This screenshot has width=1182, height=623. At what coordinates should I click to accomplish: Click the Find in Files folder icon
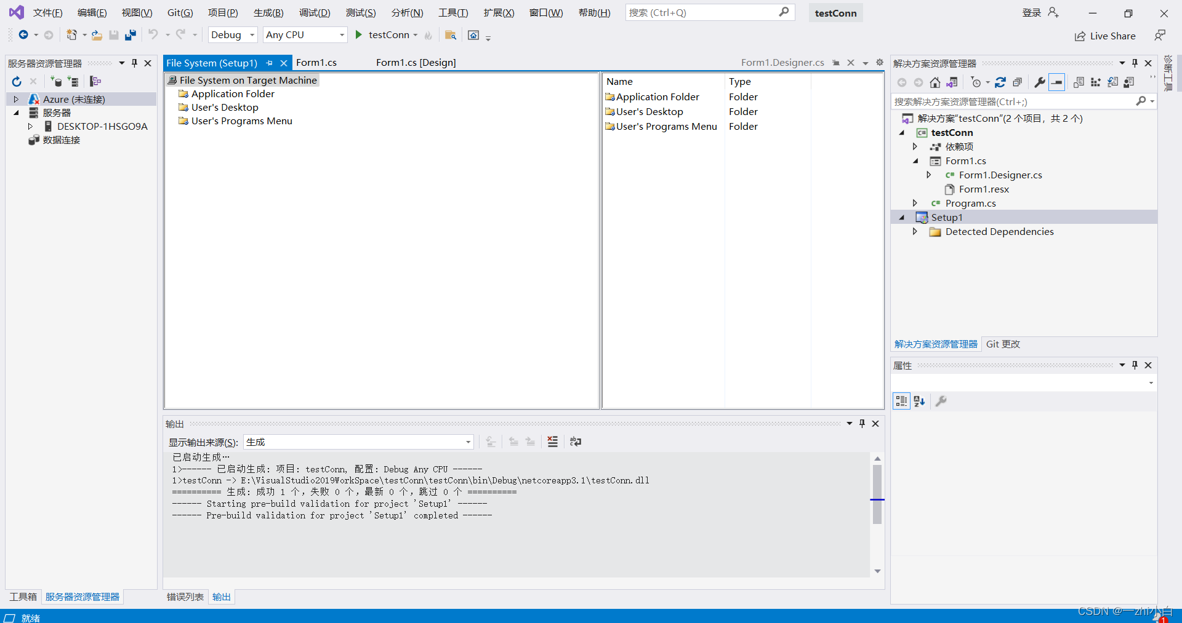pos(451,35)
